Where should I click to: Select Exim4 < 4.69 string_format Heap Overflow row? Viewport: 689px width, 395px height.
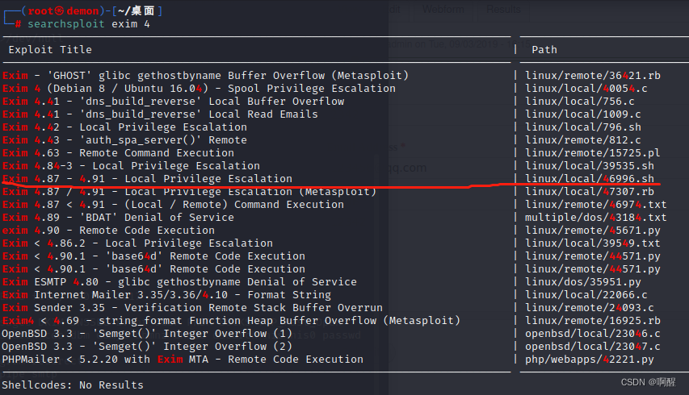(231, 321)
